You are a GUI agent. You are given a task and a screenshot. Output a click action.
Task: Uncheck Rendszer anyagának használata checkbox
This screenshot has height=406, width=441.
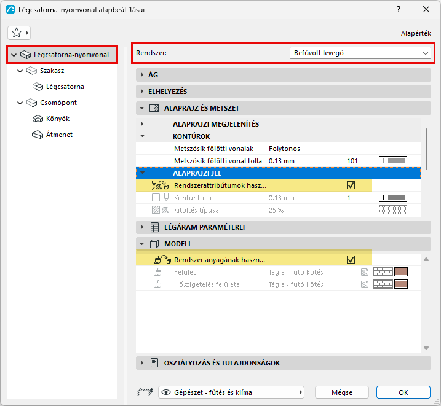[x=351, y=260]
